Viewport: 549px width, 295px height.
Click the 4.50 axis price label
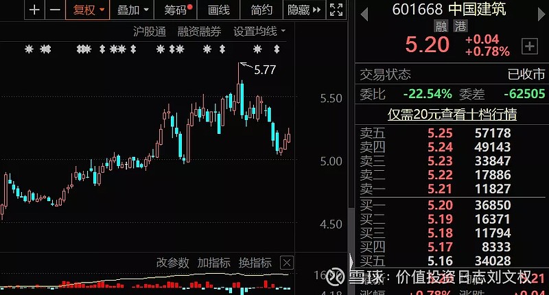point(331,224)
